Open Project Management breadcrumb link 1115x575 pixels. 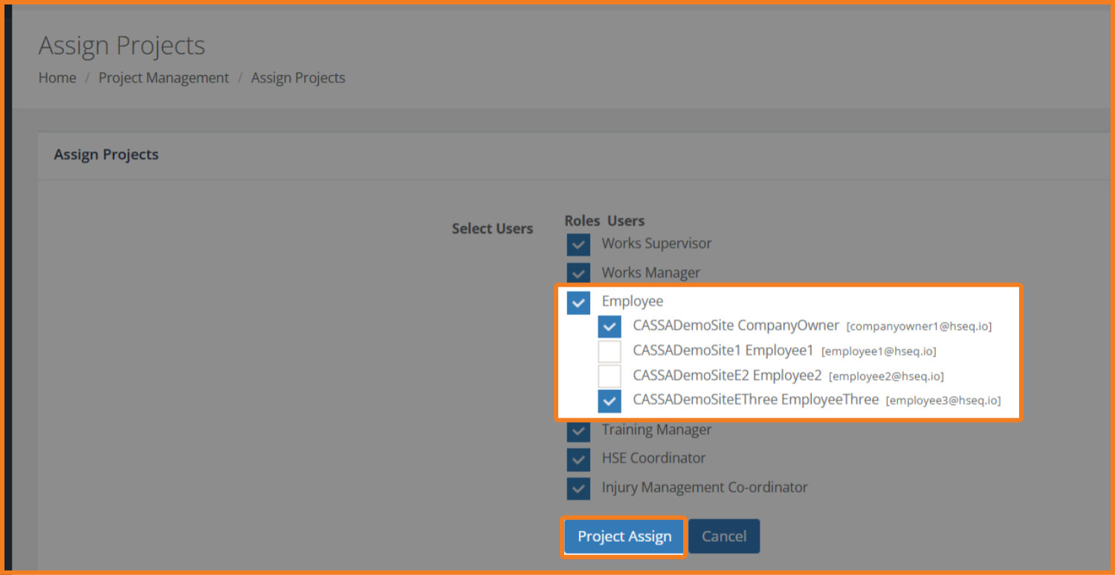click(164, 78)
